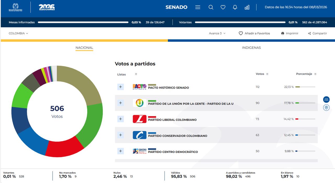
Task: Click the Mesas informadas progress bar
Action: tap(83, 23)
